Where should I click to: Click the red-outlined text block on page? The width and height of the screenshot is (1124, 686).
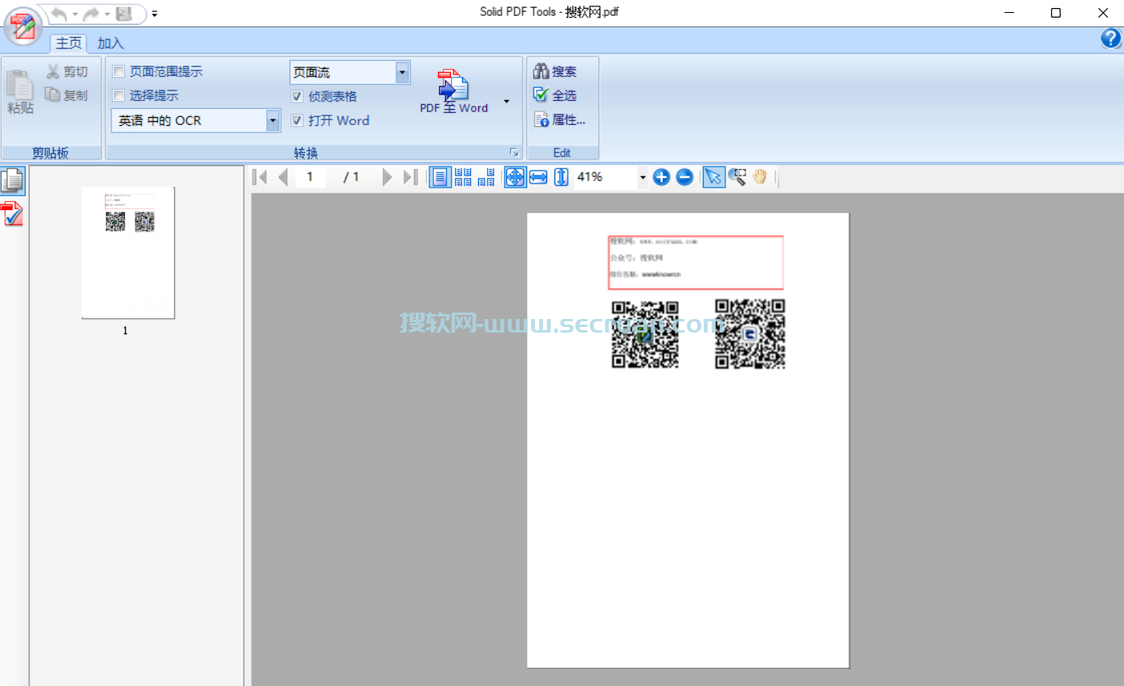coord(696,262)
